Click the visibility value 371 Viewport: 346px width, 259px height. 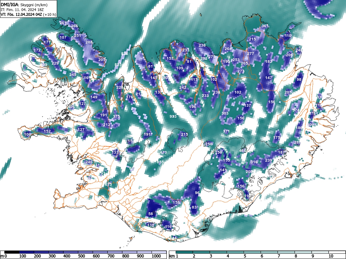(226, 131)
